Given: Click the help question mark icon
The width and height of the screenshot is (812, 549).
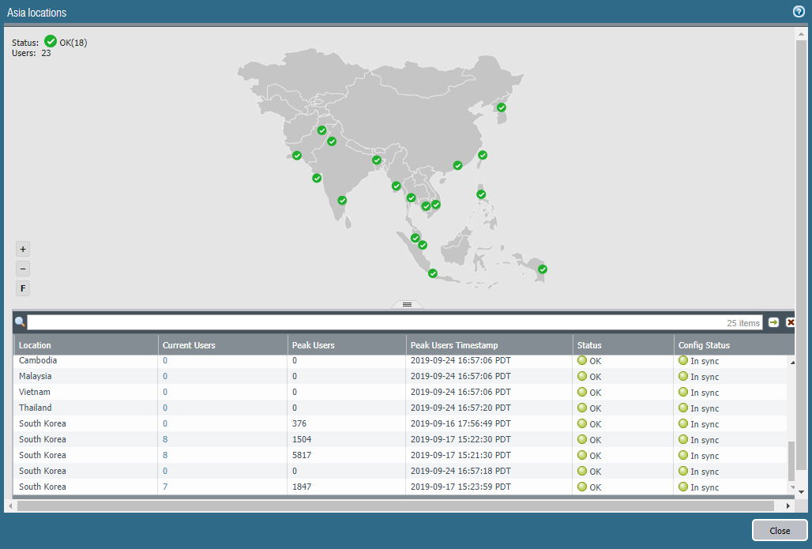Looking at the screenshot, I should pos(799,12).
